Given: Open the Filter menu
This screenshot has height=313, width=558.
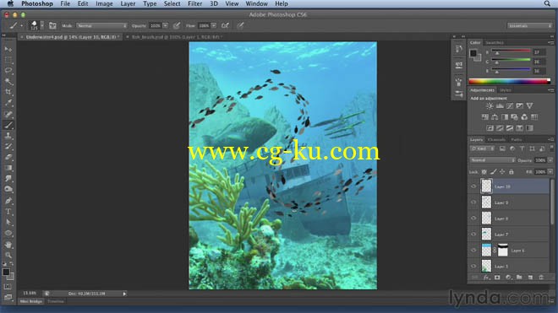Looking at the screenshot, I should (194, 4).
